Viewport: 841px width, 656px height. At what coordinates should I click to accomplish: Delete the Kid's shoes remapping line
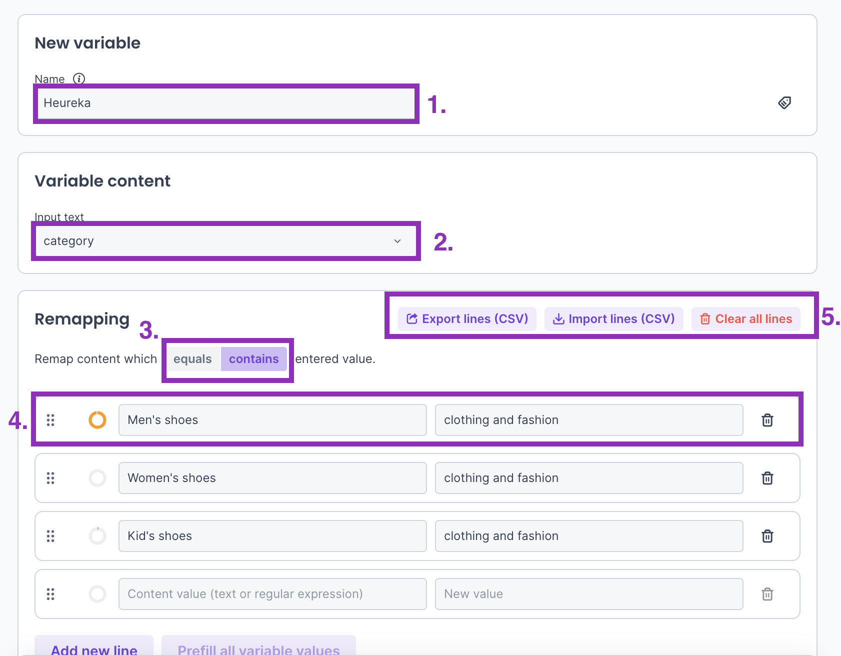[x=767, y=536]
